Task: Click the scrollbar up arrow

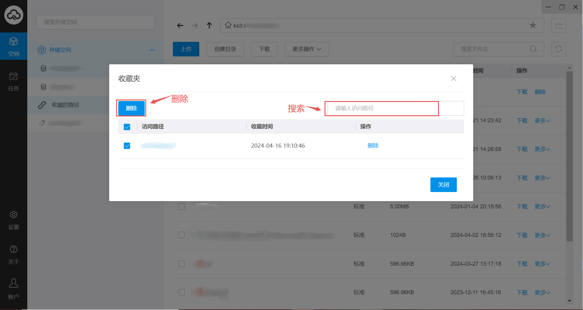Action: (569, 67)
